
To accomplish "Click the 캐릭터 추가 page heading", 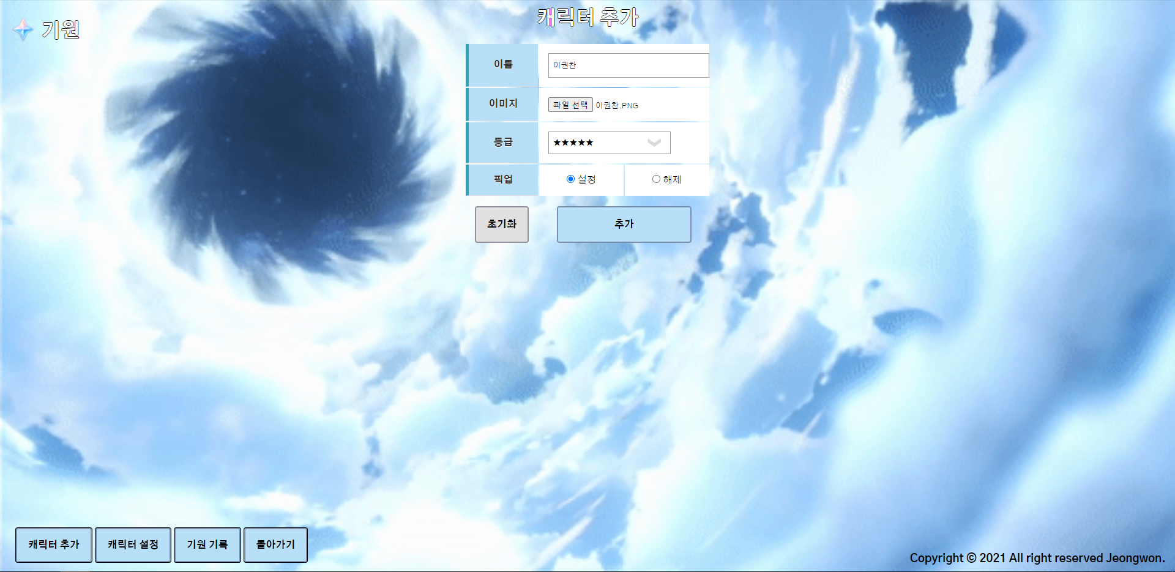I will [x=588, y=17].
